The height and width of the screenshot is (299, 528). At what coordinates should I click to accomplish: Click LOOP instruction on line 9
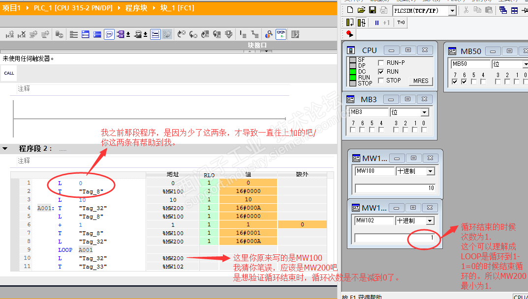[x=65, y=250]
